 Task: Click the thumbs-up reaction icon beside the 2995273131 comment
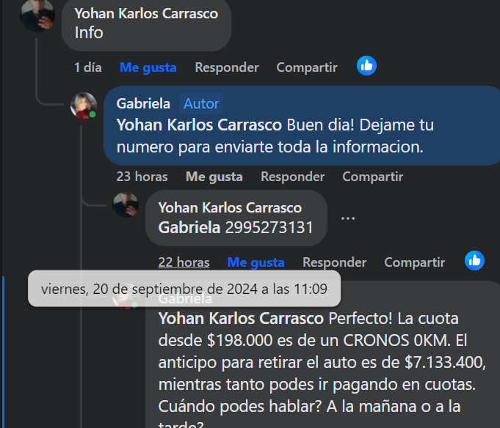click(x=474, y=261)
